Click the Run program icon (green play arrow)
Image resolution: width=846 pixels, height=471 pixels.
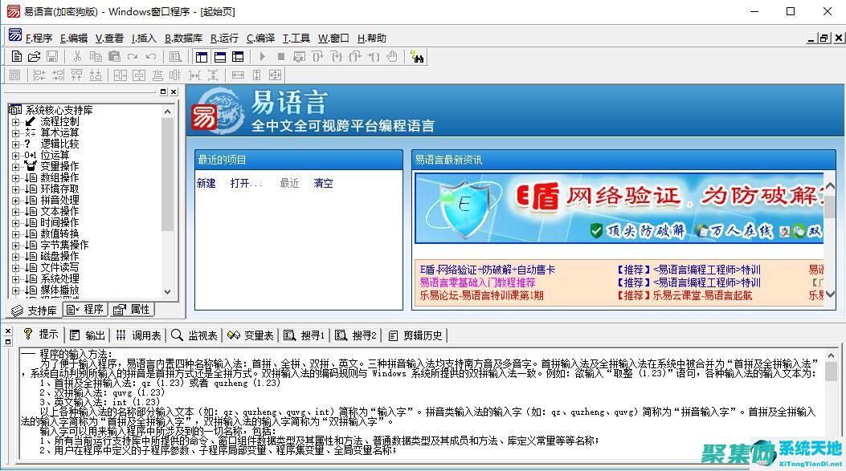point(263,56)
